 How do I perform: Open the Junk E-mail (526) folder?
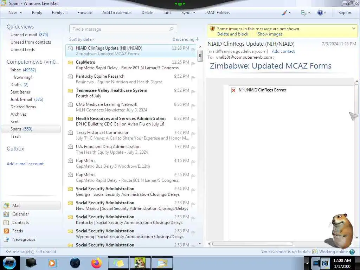point(27,99)
